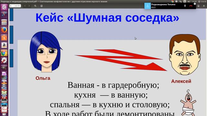207x116 pixels.
Task: Open Ubuntu Dash home button
Action: tap(4, 7)
